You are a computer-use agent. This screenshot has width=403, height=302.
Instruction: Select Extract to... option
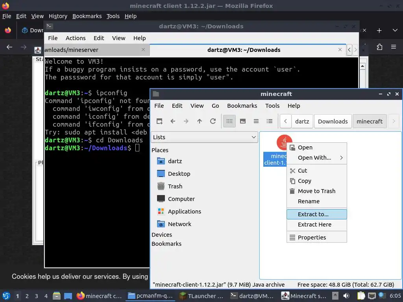(317, 214)
